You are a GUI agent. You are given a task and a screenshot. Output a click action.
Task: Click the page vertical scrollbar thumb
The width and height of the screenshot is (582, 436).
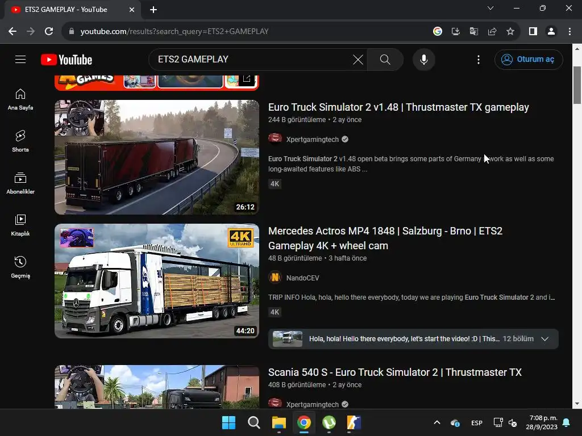pos(577,85)
